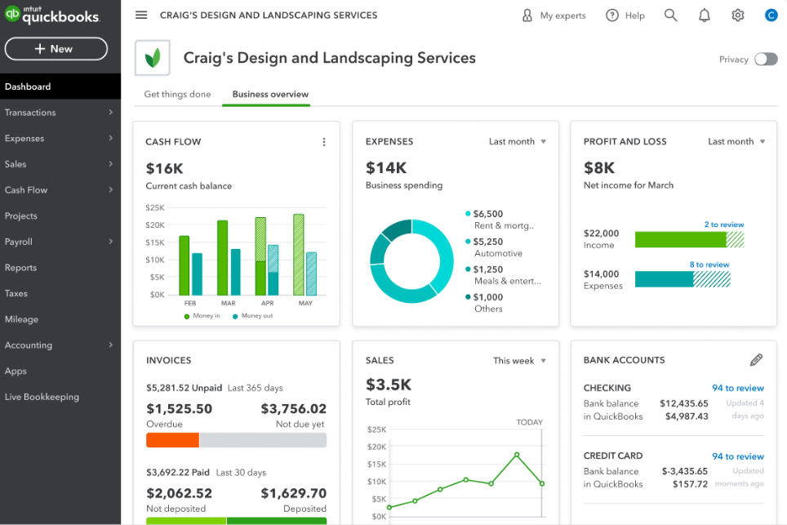
Task: Open the Expenses Last month dropdown
Action: coord(518,141)
